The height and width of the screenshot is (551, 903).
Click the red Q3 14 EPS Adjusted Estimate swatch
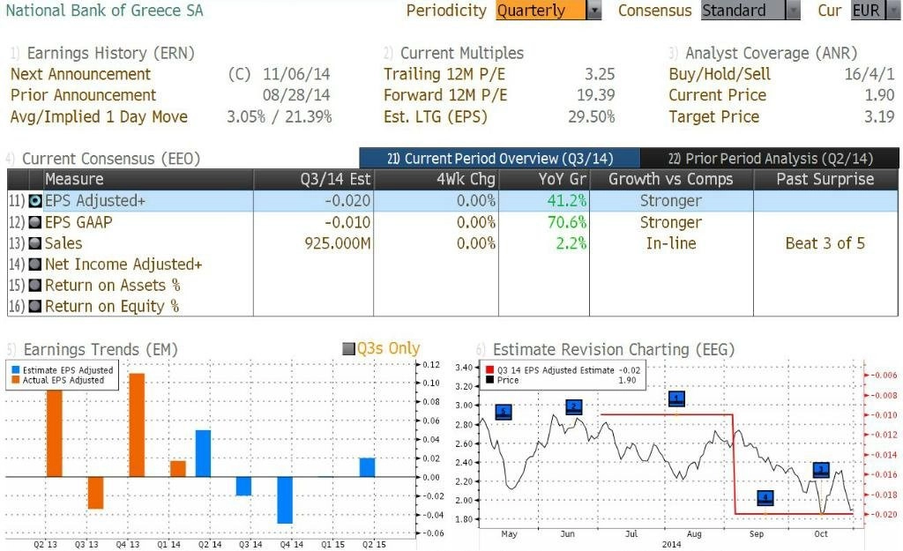(489, 370)
